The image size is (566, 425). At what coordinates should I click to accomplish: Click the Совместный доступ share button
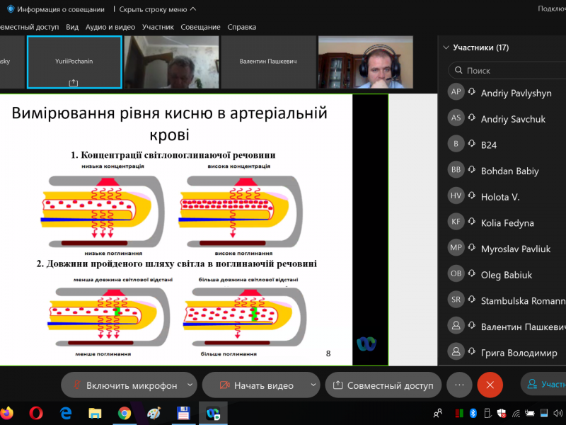pyautogui.click(x=383, y=385)
